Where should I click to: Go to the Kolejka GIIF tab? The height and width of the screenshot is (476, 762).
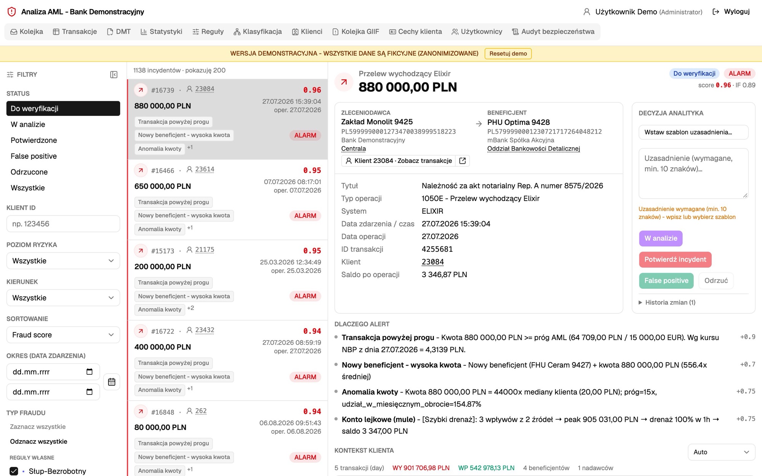pos(355,32)
